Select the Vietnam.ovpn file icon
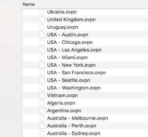This screenshot has height=137, width=148. tap(42, 96)
